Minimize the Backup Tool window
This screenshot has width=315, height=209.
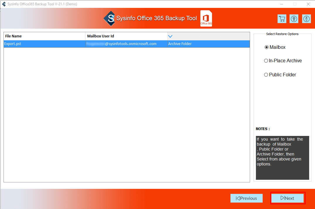point(282,4)
